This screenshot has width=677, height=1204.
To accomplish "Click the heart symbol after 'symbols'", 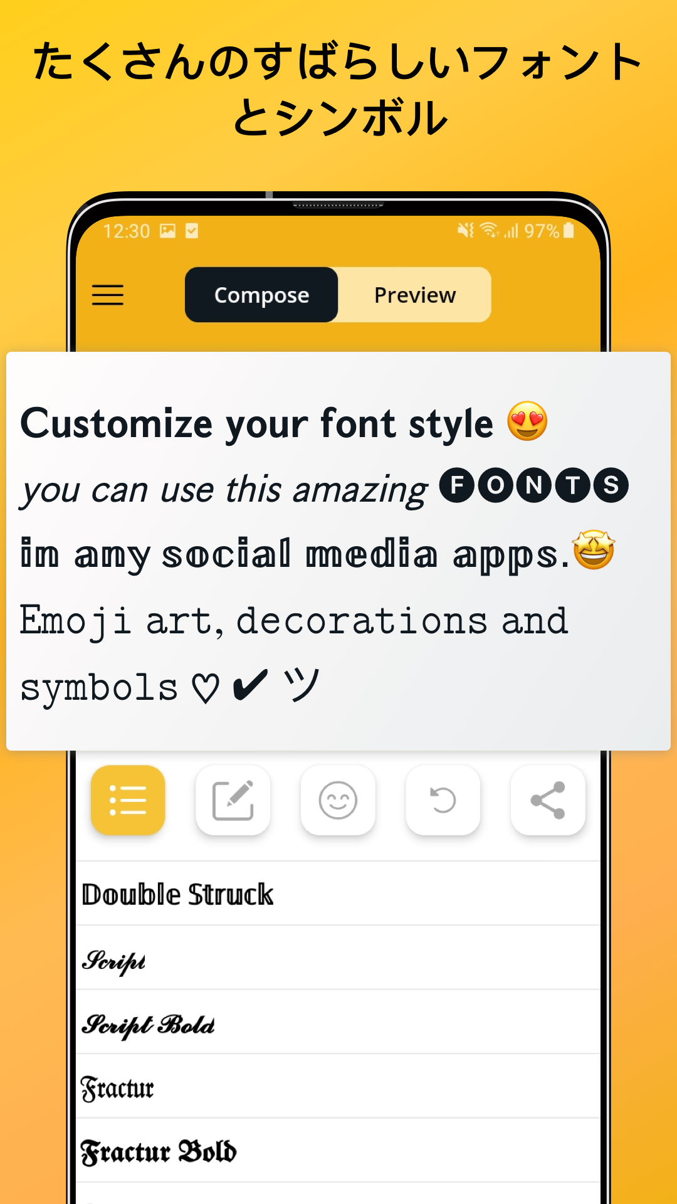I will click(x=206, y=688).
